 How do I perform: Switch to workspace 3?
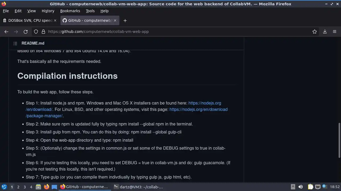coord(25,187)
